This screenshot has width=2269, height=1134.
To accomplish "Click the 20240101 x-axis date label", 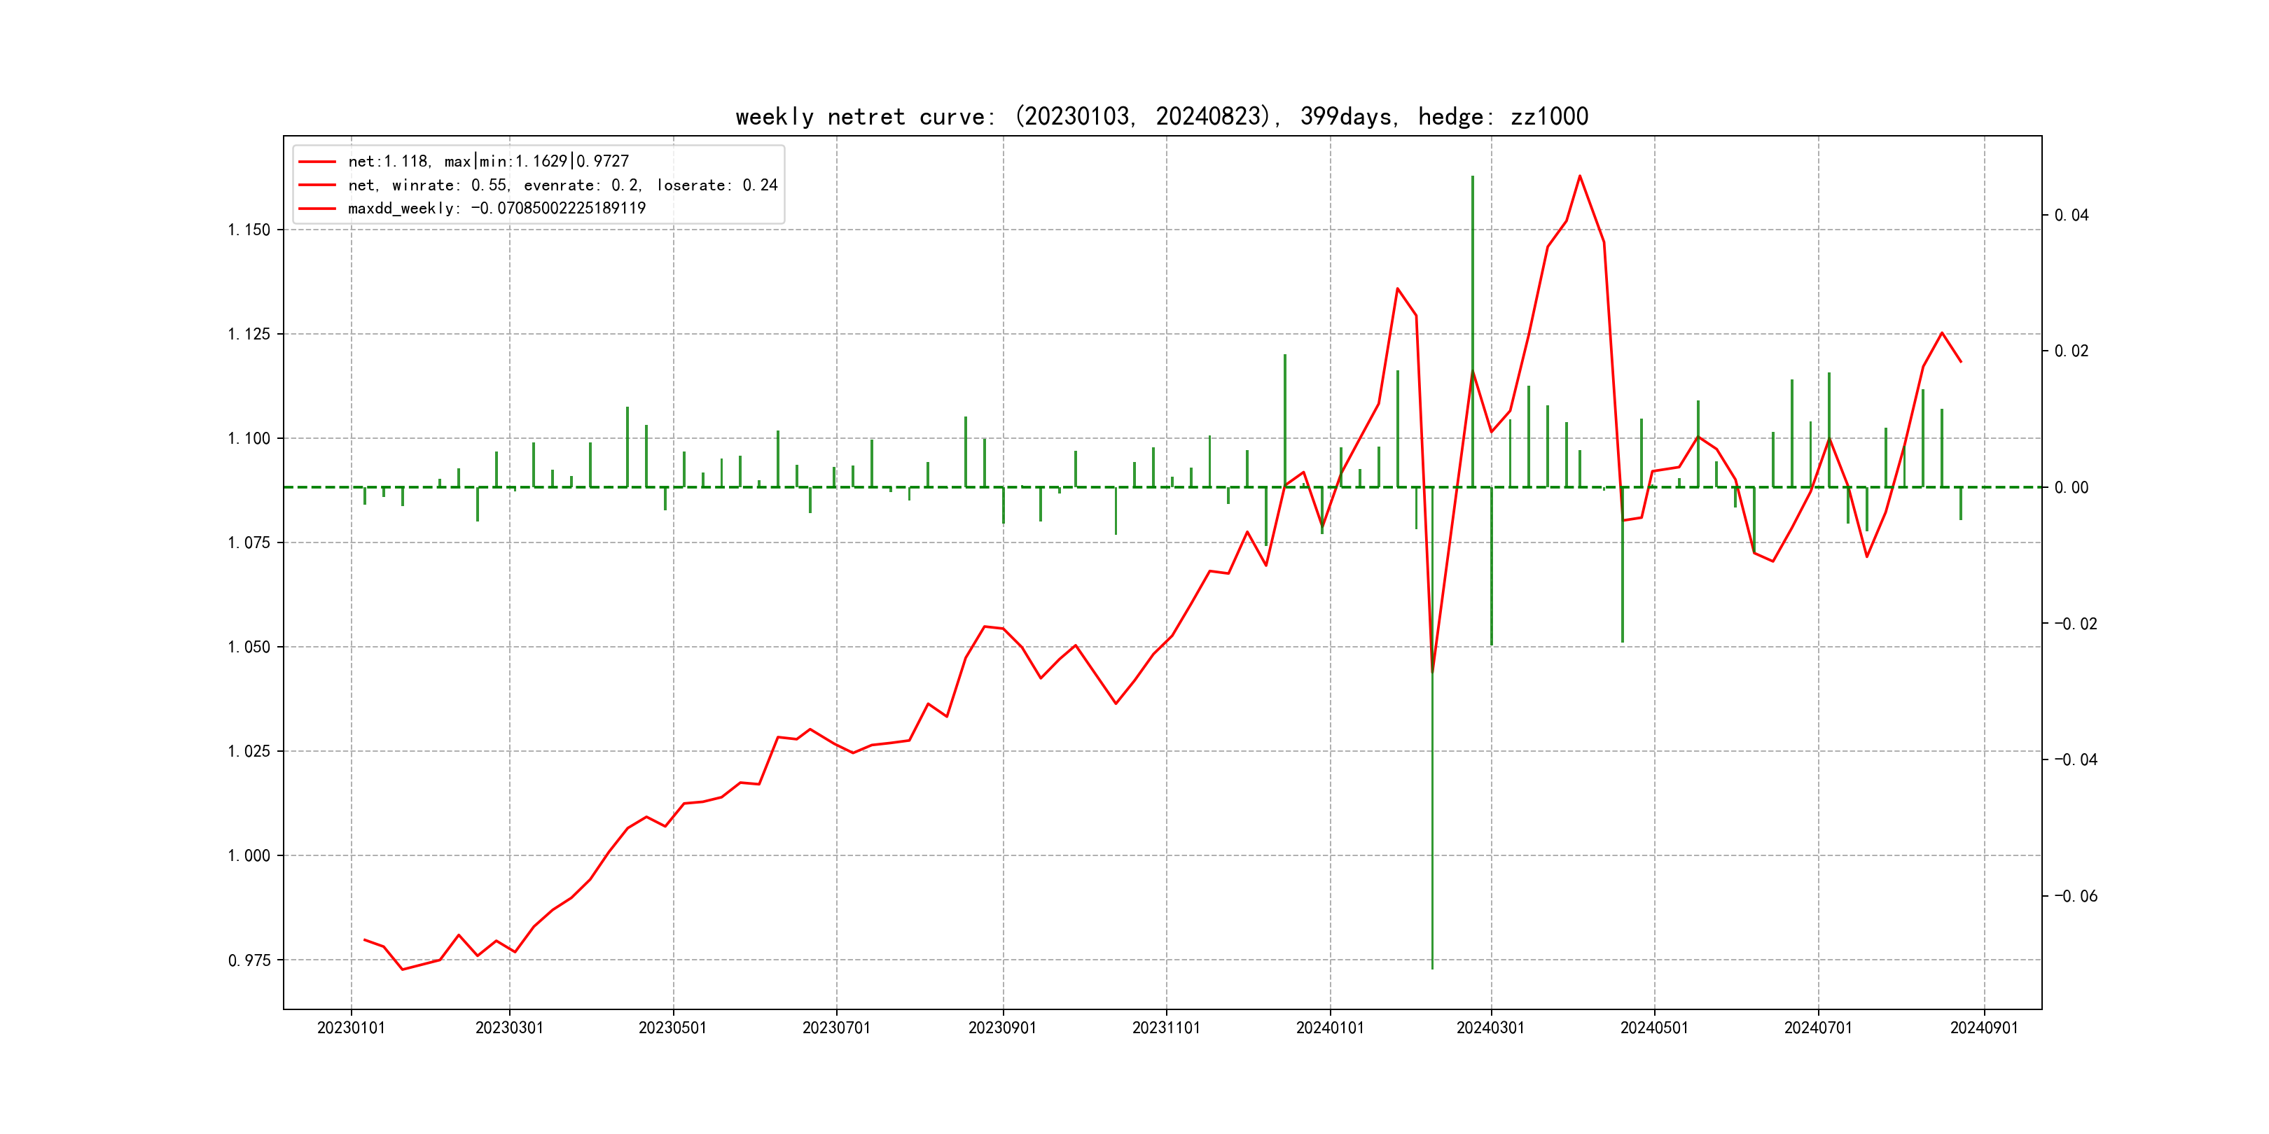I will 1329,1028.
